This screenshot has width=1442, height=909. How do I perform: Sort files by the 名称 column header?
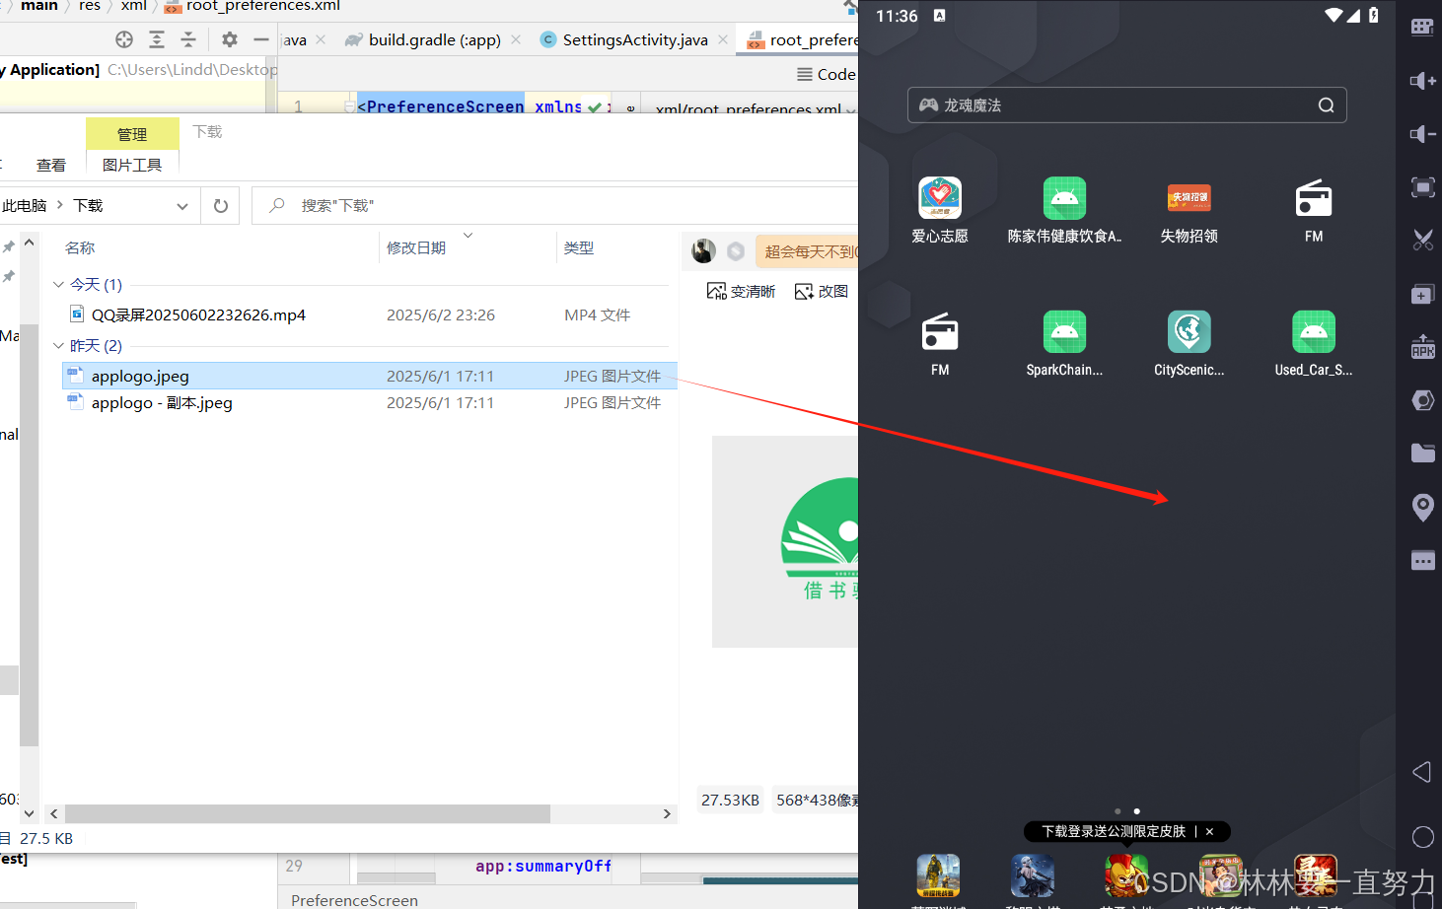(x=80, y=248)
